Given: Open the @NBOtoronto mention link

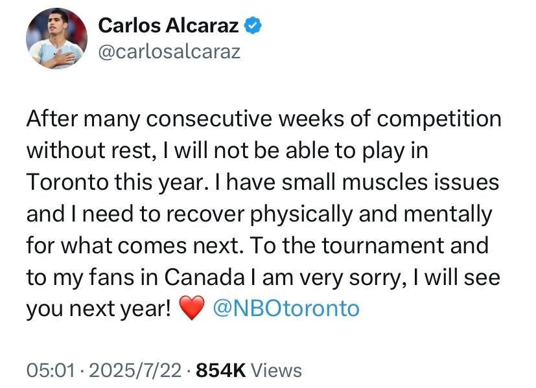Looking at the screenshot, I should click(286, 308).
